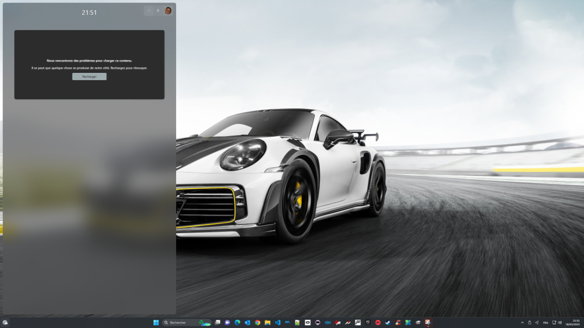Click the Recharger button in widgets panel
Screen dimensions: 584x328
89,76
